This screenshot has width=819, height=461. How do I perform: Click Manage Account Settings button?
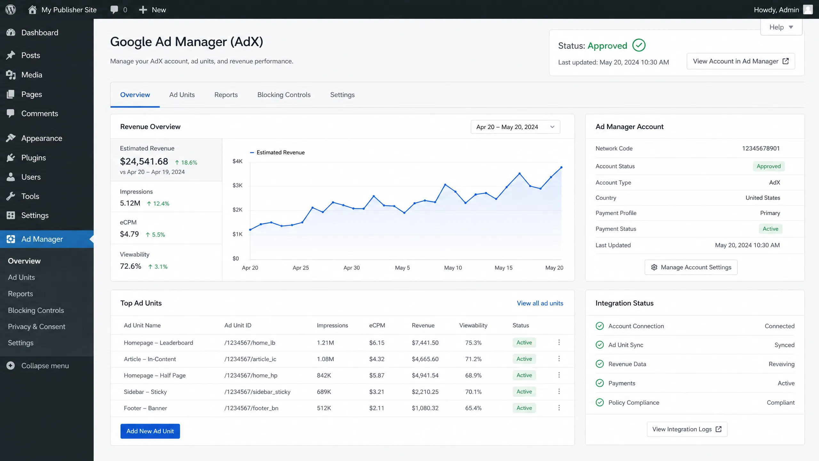pos(691,267)
